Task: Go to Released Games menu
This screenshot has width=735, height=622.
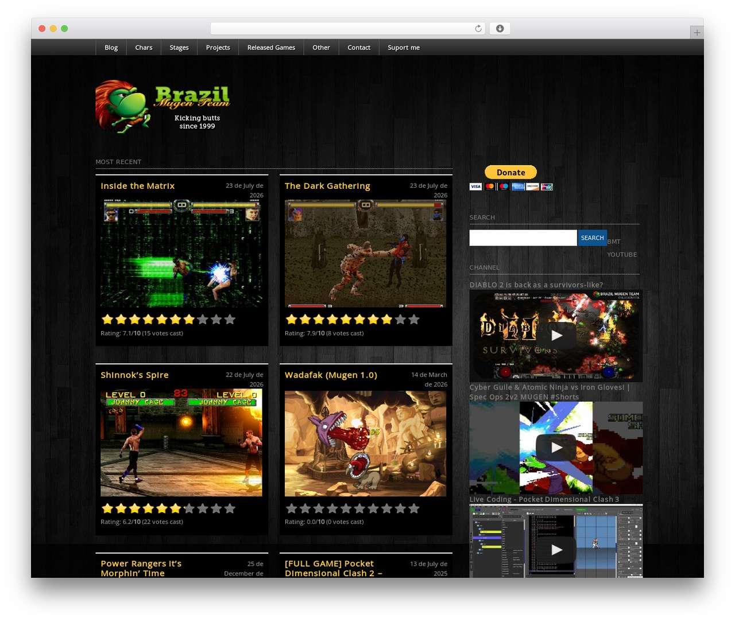Action: (x=271, y=48)
